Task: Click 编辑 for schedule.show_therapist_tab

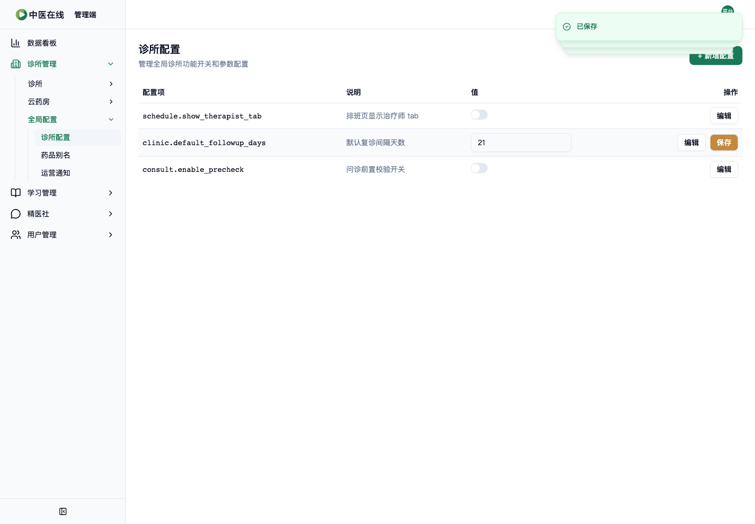Action: pyautogui.click(x=724, y=116)
